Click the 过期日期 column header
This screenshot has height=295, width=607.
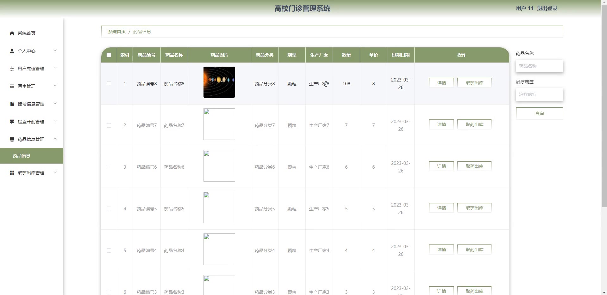coord(401,55)
